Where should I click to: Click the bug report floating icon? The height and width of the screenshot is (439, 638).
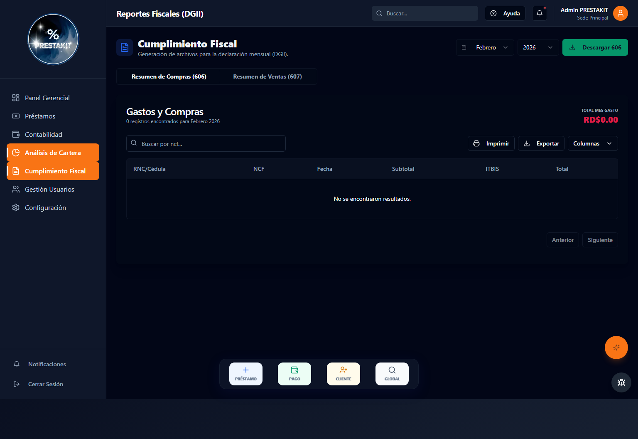pyautogui.click(x=621, y=382)
